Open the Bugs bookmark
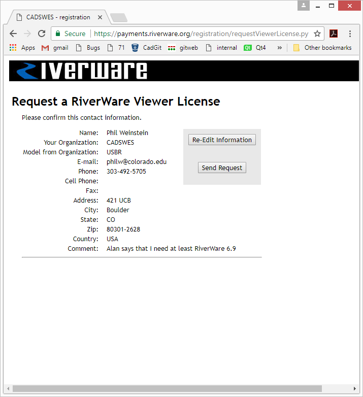This screenshot has height=397, width=363. click(x=88, y=48)
